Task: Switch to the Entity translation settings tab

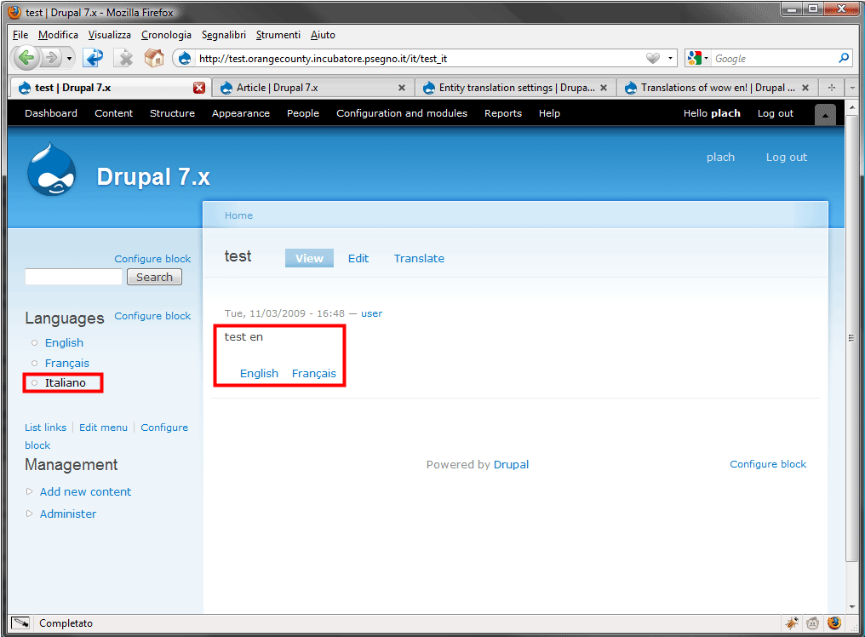Action: point(515,88)
